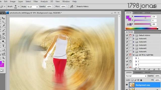The width and height of the screenshot is (161, 90).
Task: Create a new action
Action: (154, 69)
